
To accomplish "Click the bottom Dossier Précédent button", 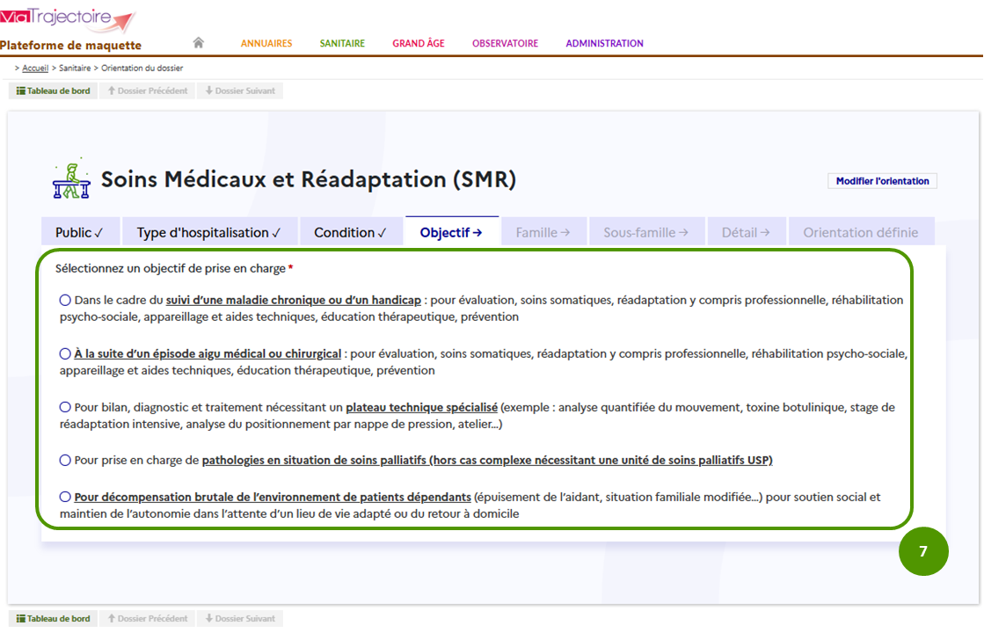I will click(x=148, y=619).
